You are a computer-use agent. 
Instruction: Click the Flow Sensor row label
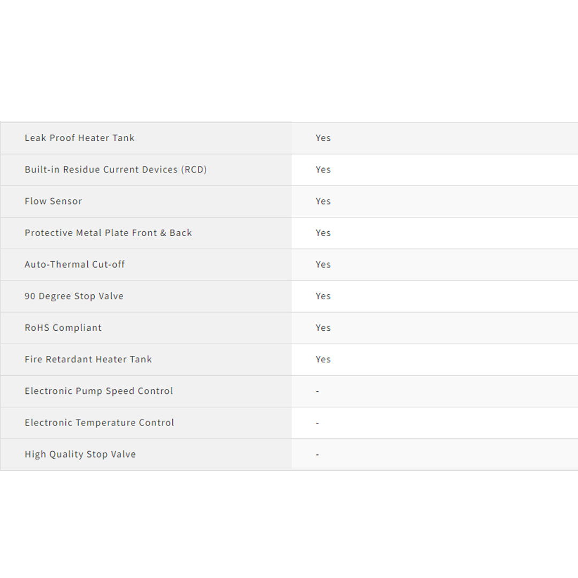coord(54,201)
